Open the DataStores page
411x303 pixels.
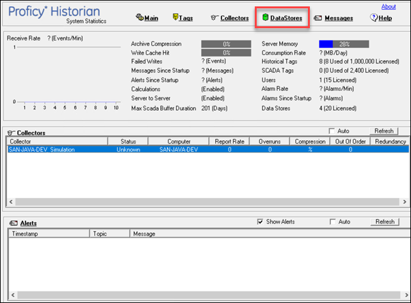286,18
